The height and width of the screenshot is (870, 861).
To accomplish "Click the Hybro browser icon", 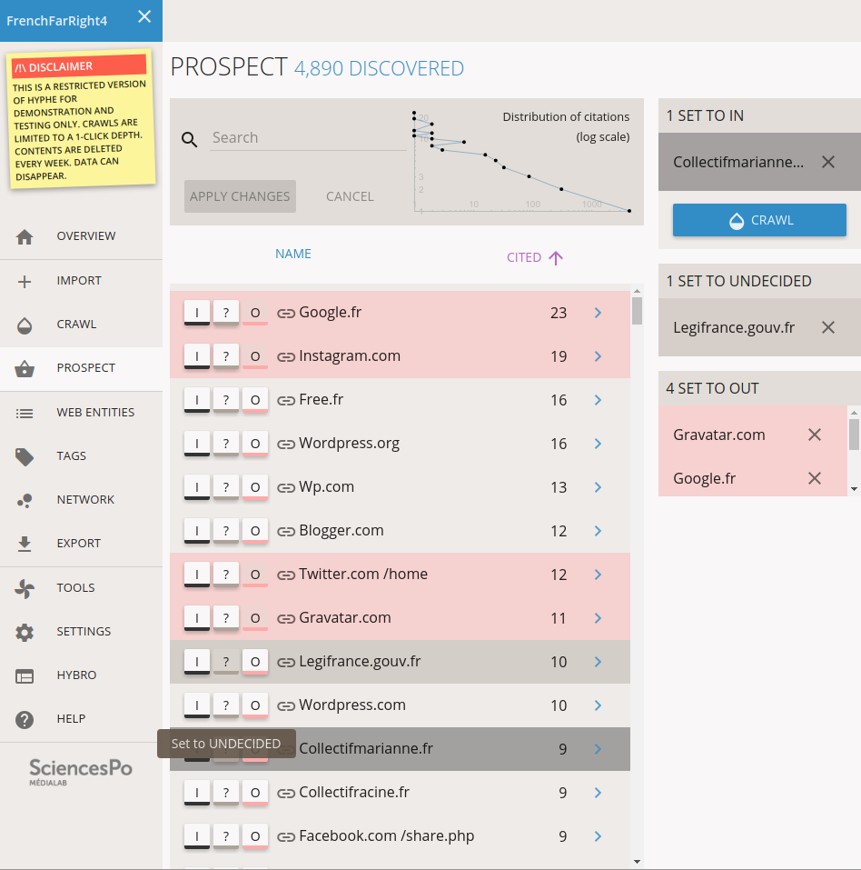I will [x=25, y=676].
